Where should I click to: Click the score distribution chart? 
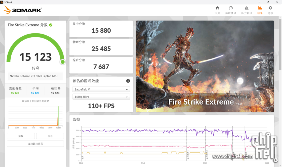coord(35,117)
